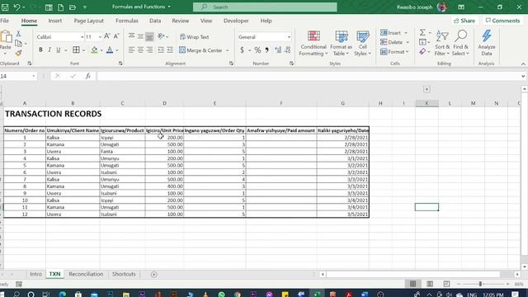
Task: Decrease decimal places
Action: pos(287,50)
